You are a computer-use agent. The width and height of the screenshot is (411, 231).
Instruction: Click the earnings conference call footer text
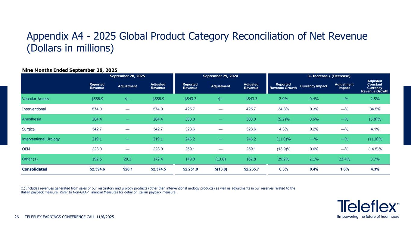69,217
